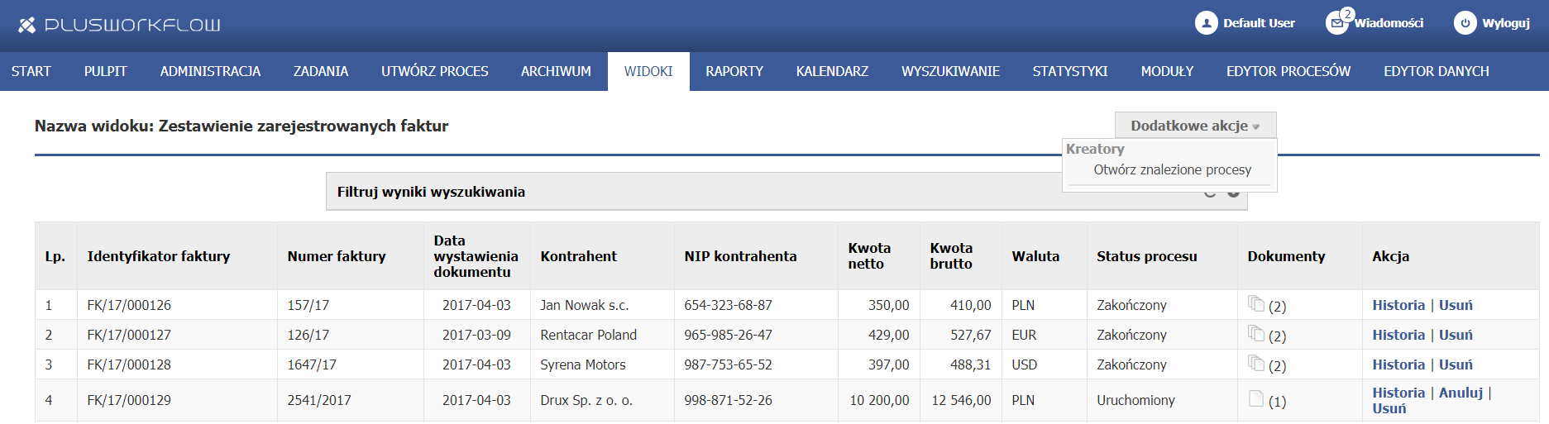Screen dimensions: 1549x424
Task: Click the PlusWorkflow logo icon
Action: click(27, 25)
